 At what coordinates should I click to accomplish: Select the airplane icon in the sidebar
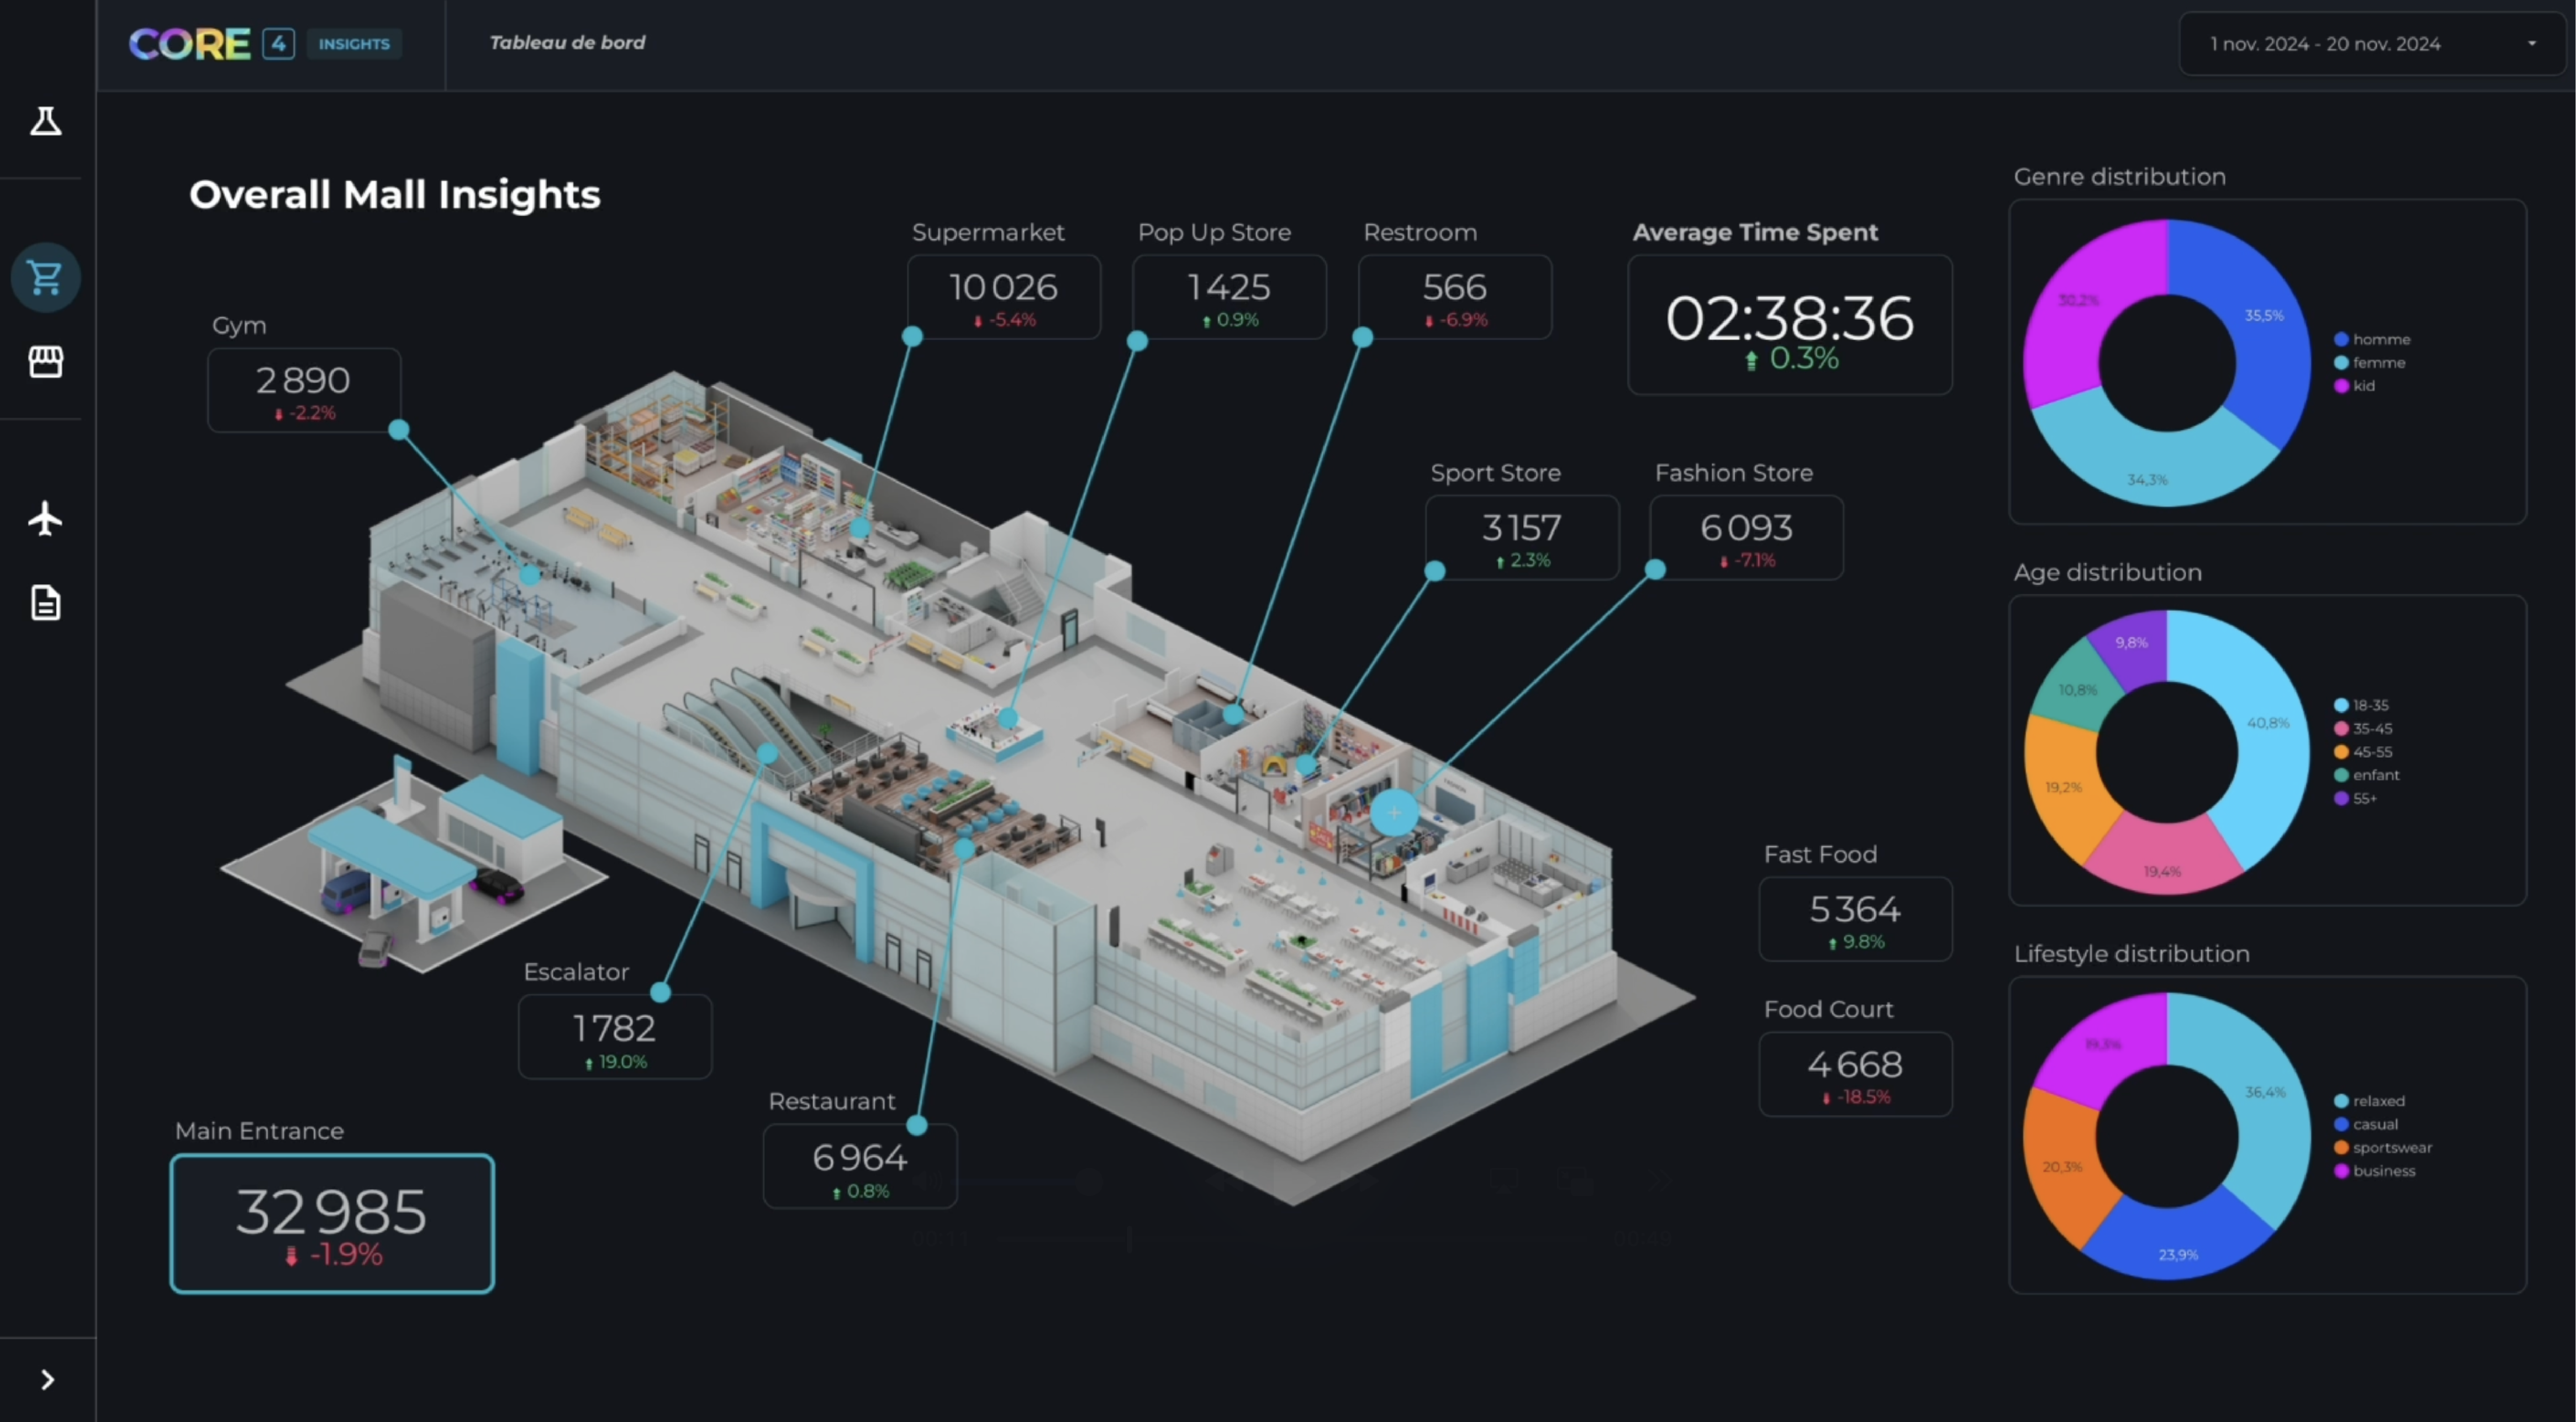(45, 518)
